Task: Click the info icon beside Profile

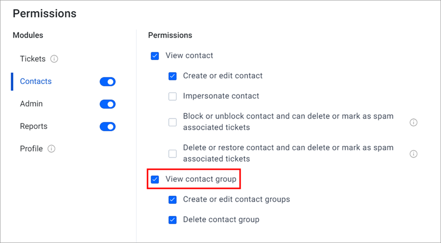Action: click(x=51, y=149)
